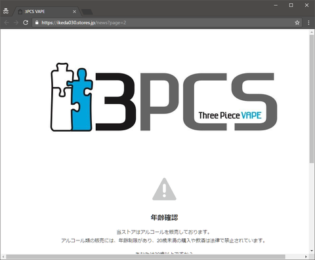Close the browser window
The width and height of the screenshot is (315, 260).
(306, 5)
